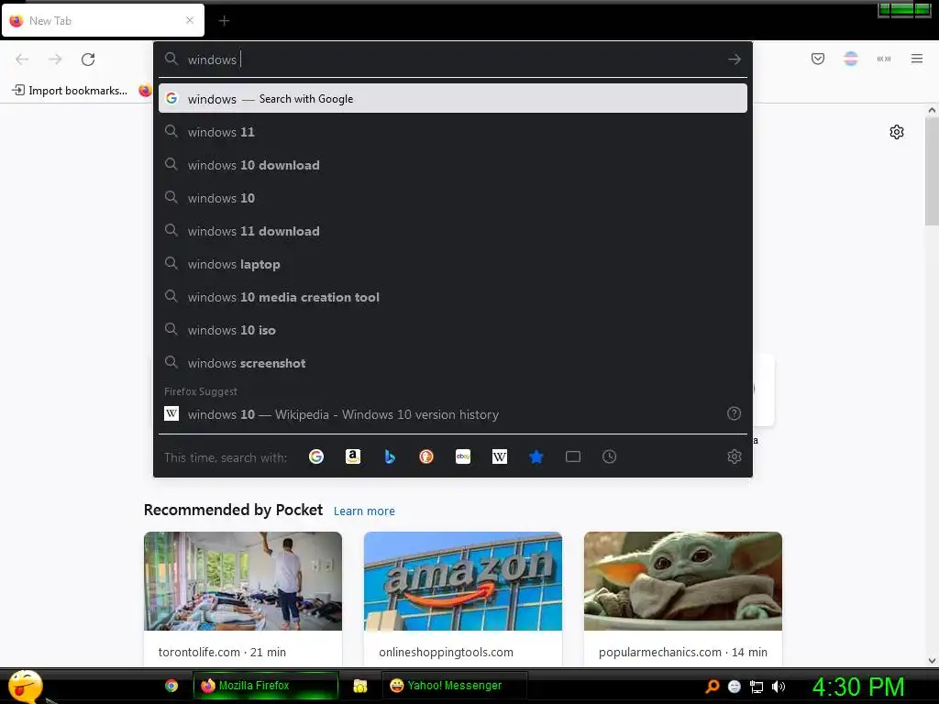Open volume control in system tray
939x704 pixels.
[x=779, y=687]
